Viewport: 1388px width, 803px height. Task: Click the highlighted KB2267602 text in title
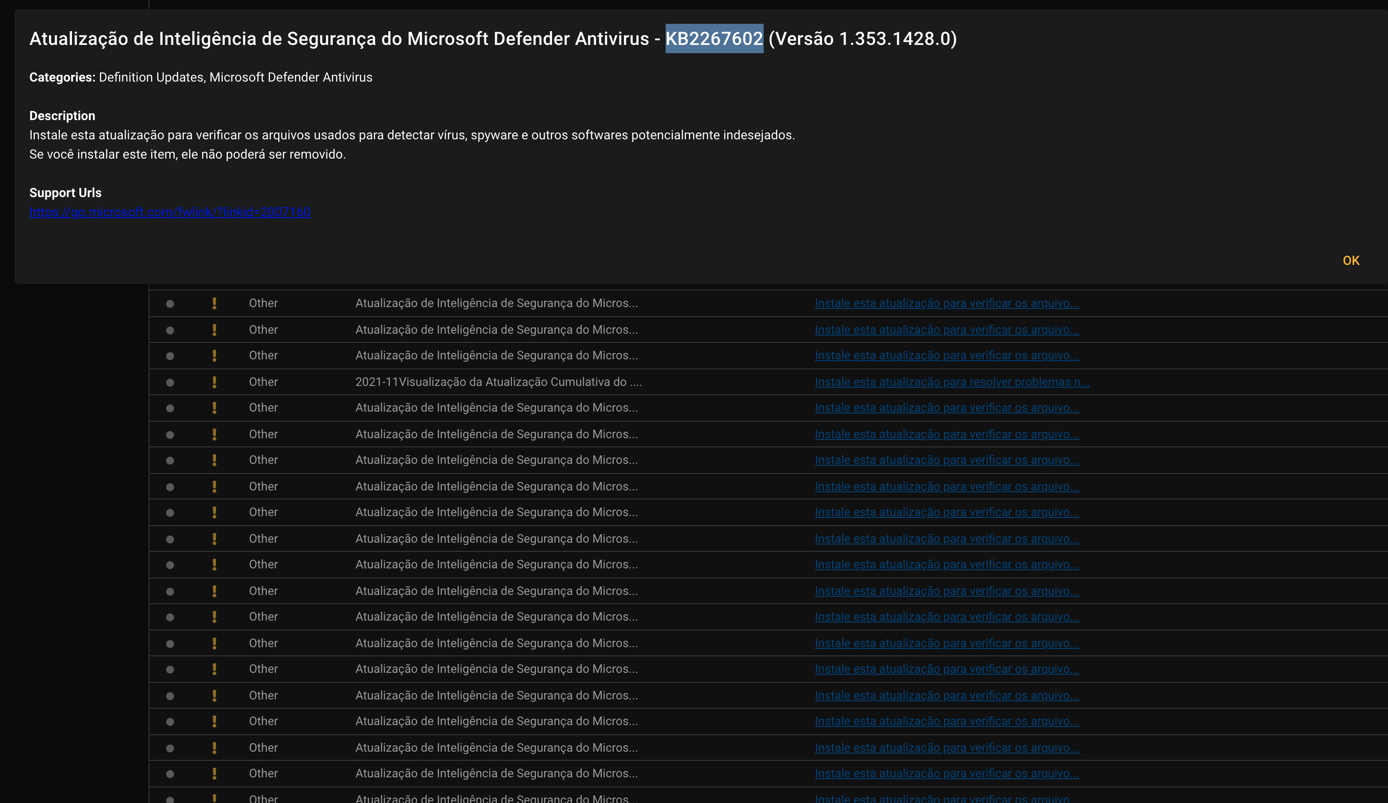714,38
